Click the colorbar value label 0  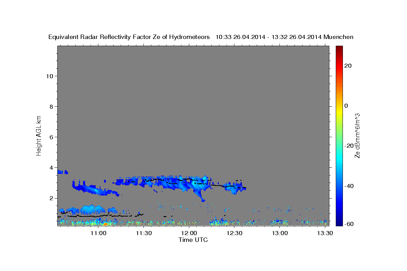pyautogui.click(x=346, y=106)
